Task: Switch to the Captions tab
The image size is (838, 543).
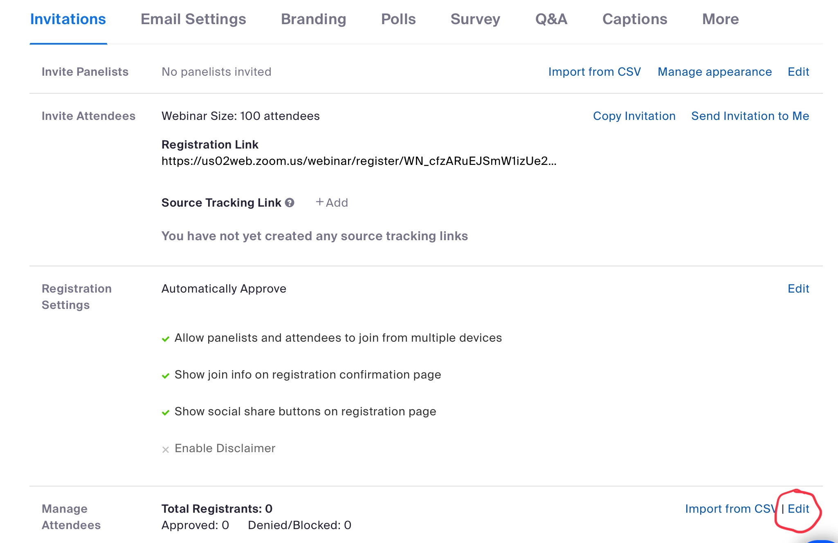Action: tap(635, 19)
